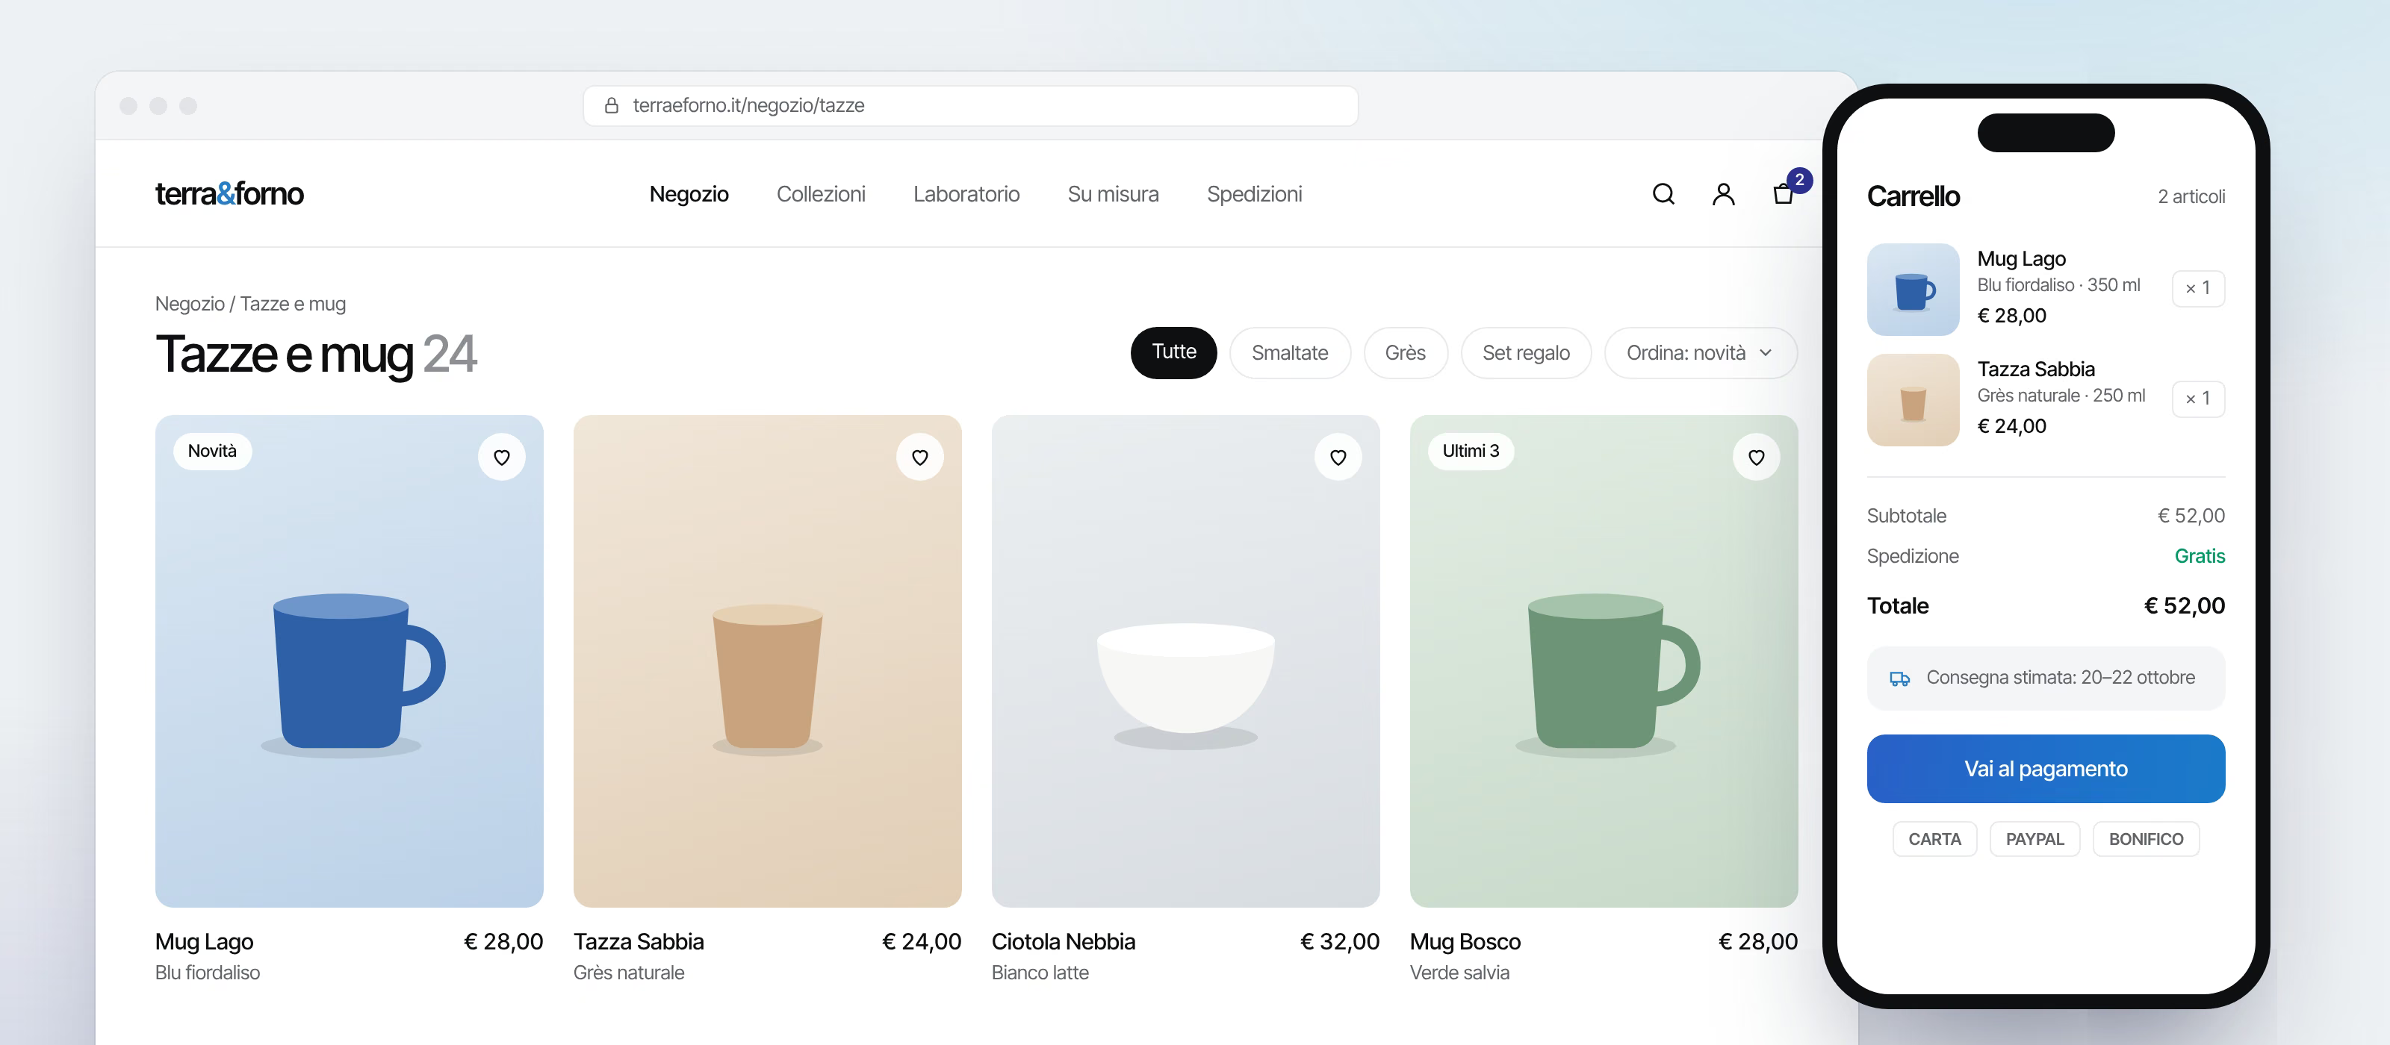This screenshot has width=2390, height=1045.
Task: Open the Spedizioni menu item
Action: (x=1255, y=194)
